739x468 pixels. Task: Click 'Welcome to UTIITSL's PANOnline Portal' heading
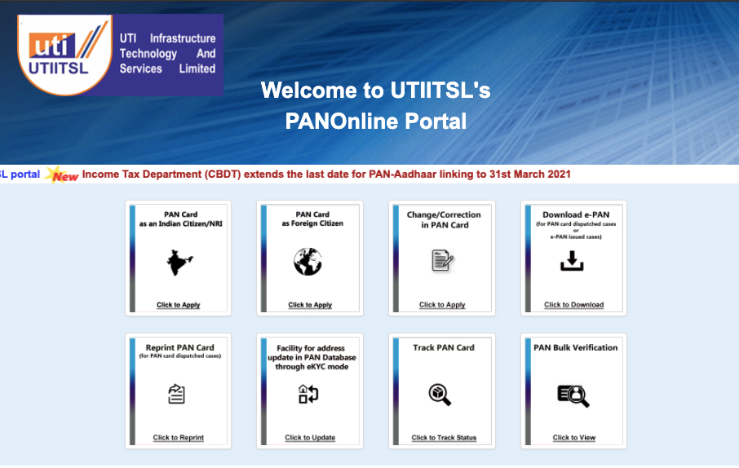tap(376, 105)
